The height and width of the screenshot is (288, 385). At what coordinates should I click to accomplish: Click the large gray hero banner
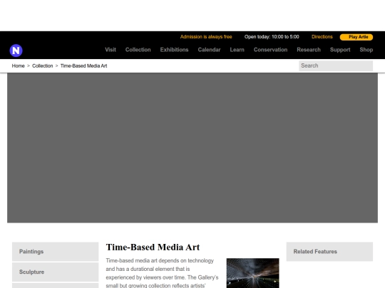pyautogui.click(x=192, y=148)
